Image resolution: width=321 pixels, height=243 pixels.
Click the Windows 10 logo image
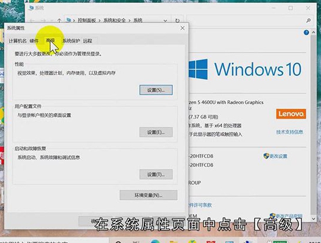[x=245, y=69]
